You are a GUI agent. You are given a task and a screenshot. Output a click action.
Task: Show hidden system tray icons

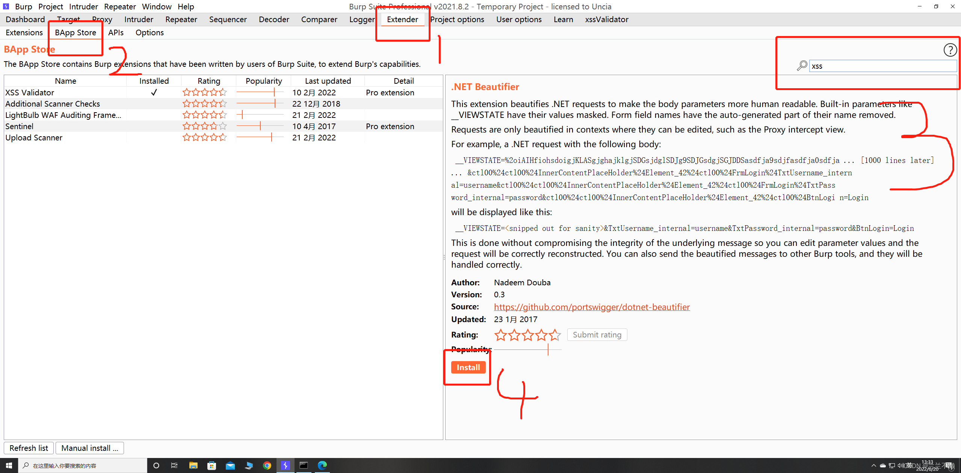pyautogui.click(x=874, y=465)
